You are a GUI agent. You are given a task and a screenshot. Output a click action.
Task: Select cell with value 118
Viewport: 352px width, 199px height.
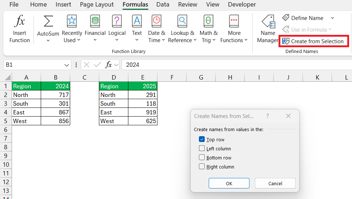[x=143, y=103]
